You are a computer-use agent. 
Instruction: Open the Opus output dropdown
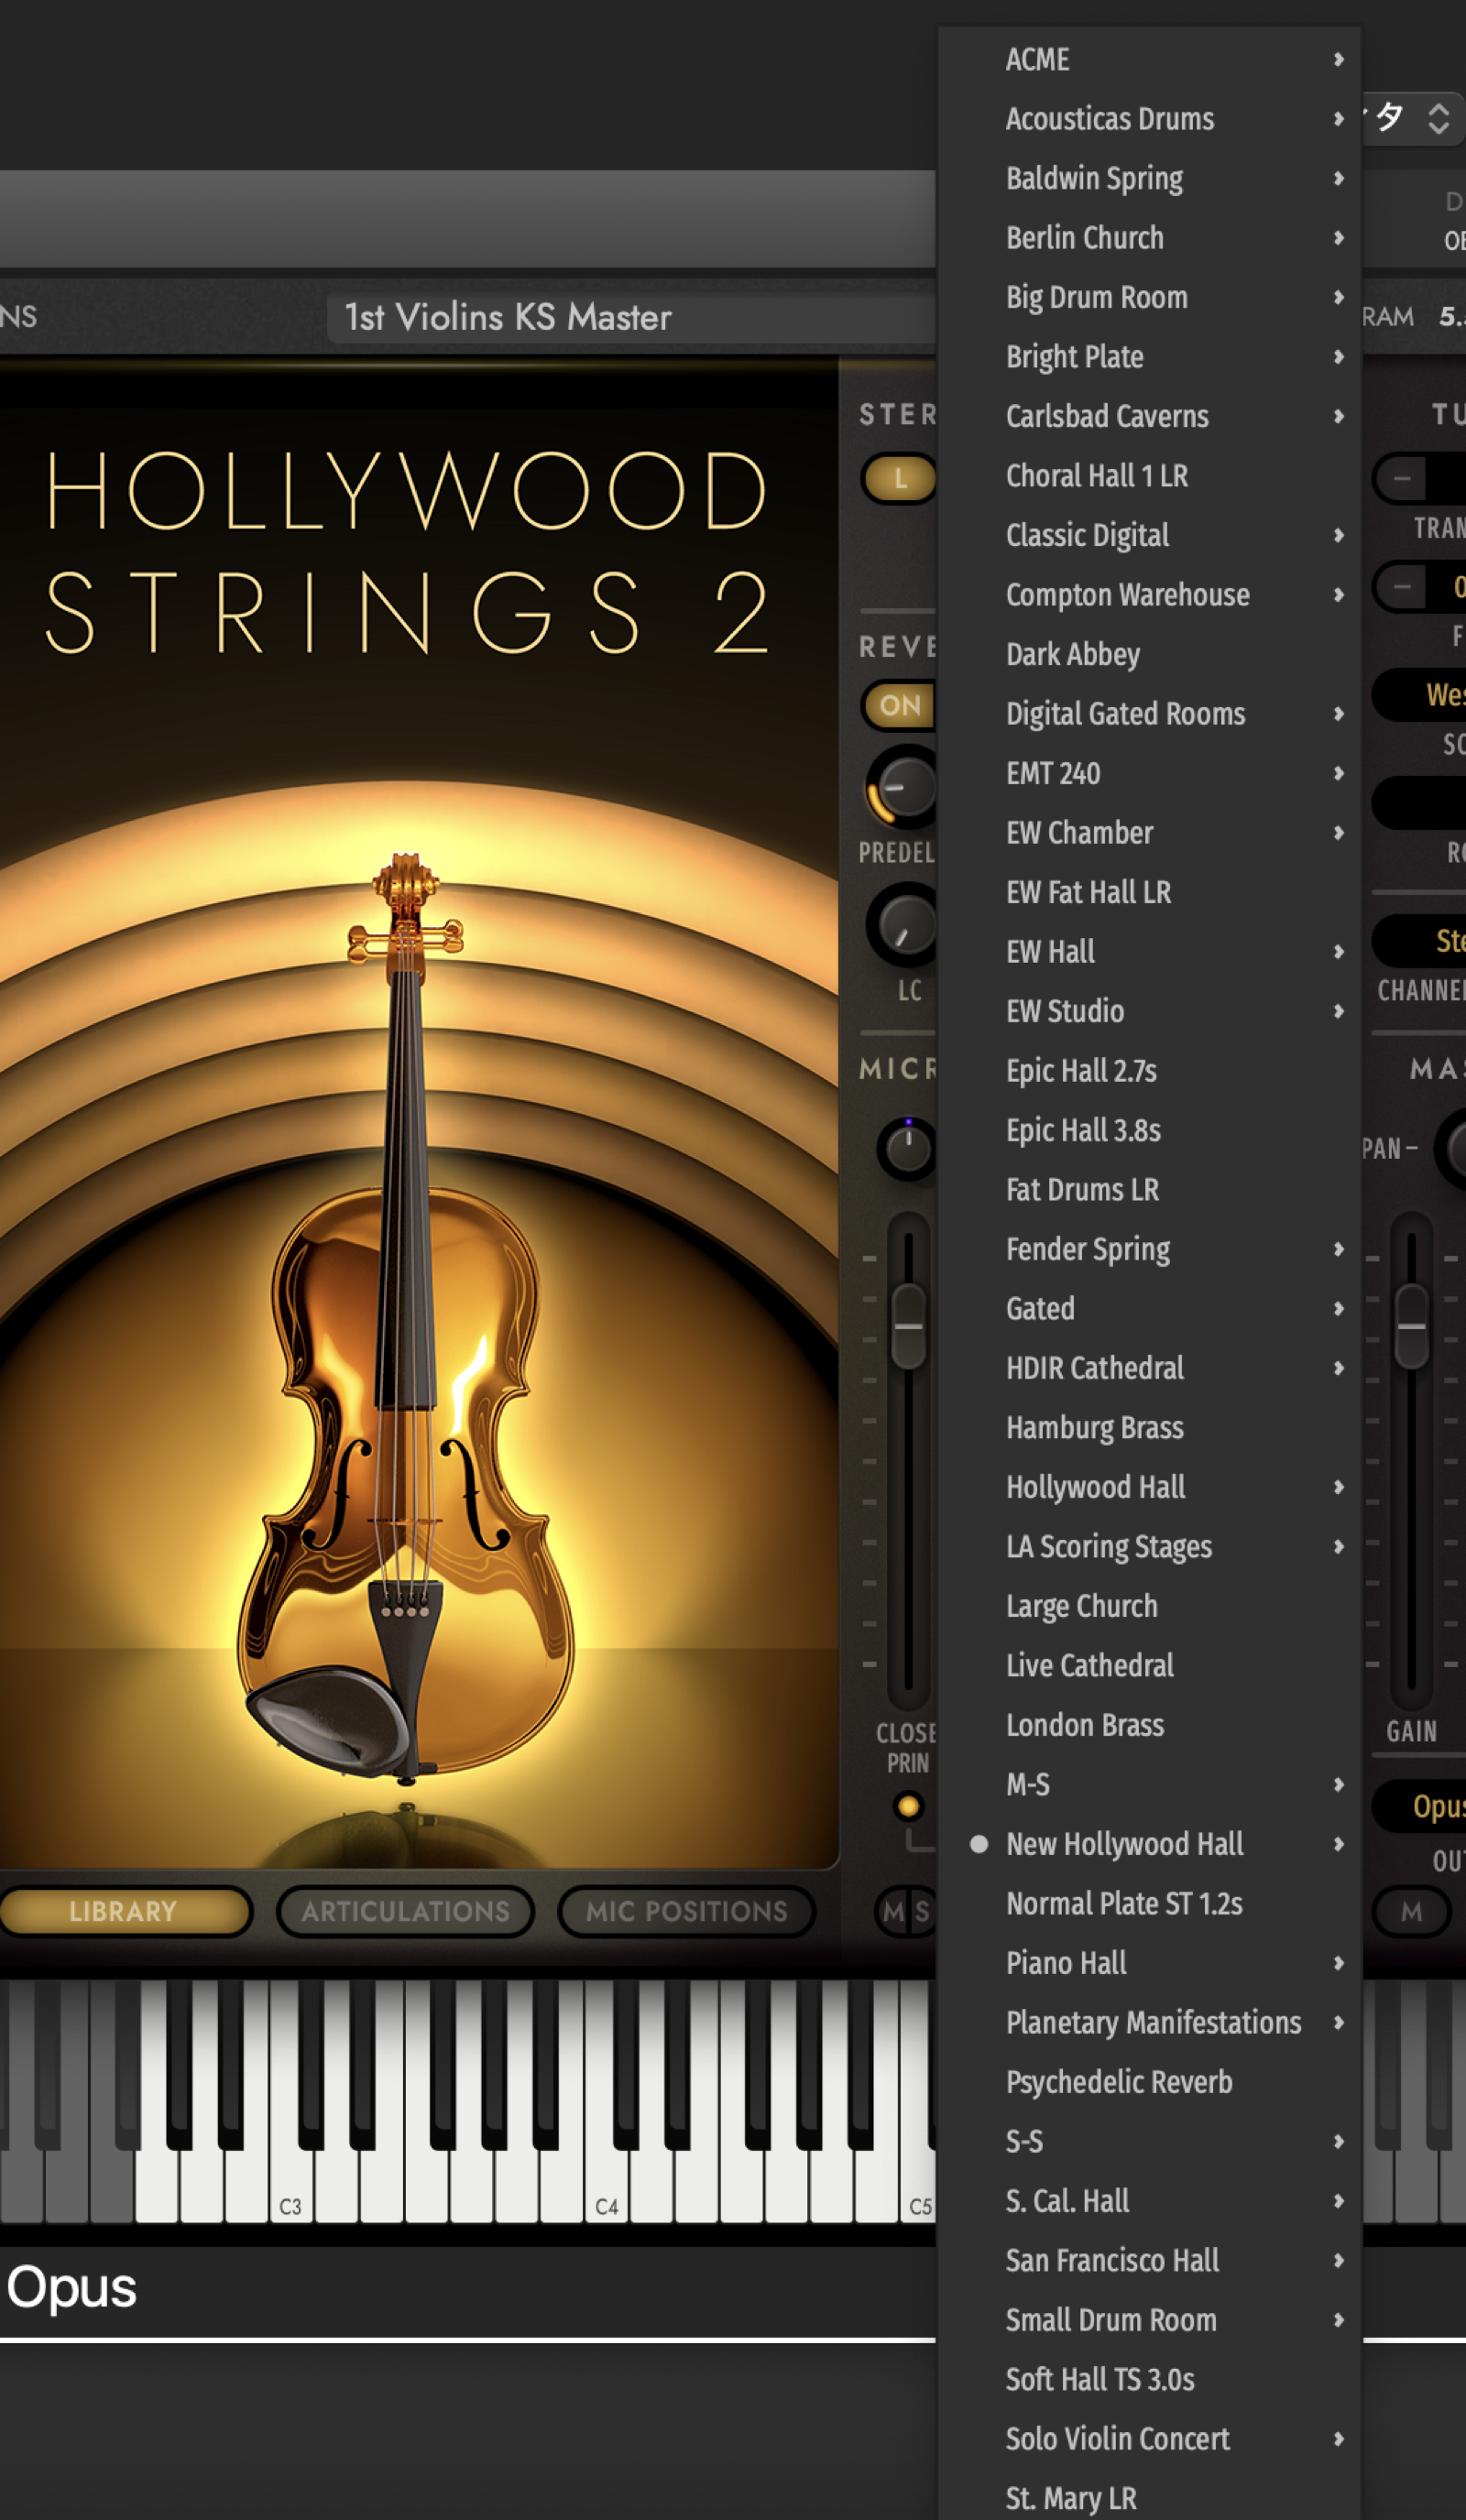(x=1420, y=1807)
